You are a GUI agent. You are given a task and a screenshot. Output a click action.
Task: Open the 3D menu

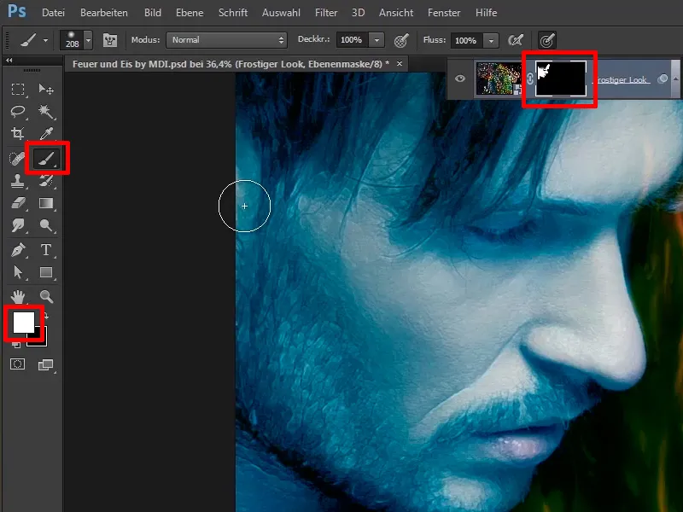coord(358,13)
